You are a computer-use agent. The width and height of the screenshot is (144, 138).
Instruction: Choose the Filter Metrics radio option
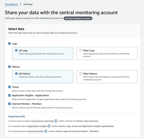(x=80, y=74)
